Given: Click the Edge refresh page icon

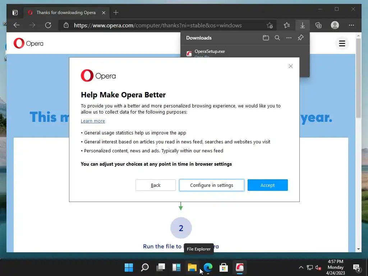Looking at the screenshot, I should (48, 25).
